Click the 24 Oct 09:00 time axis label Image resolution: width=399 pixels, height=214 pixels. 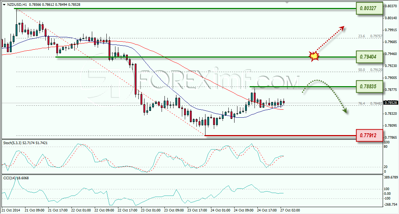coord(244,210)
